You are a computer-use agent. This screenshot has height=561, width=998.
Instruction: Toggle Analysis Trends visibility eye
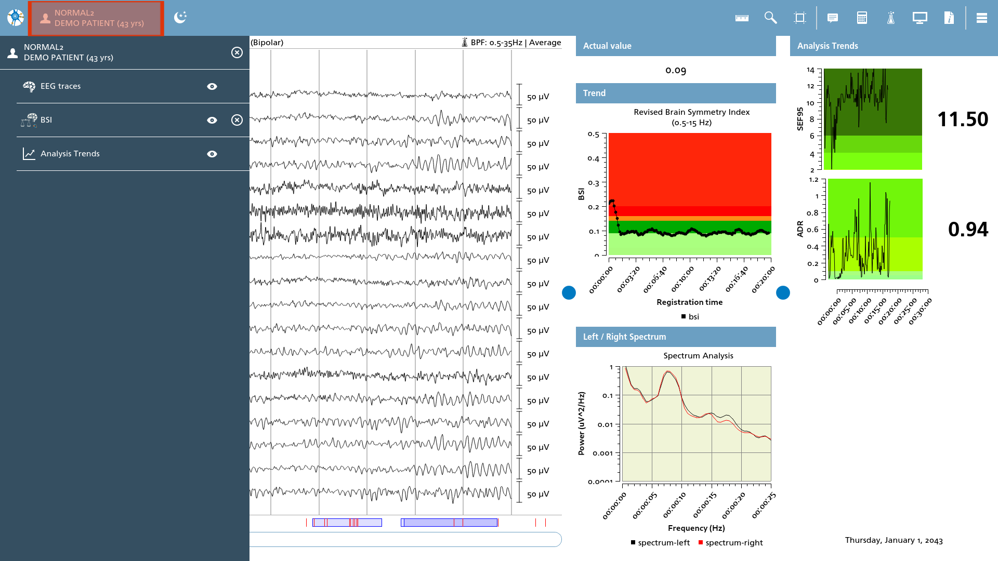(212, 154)
